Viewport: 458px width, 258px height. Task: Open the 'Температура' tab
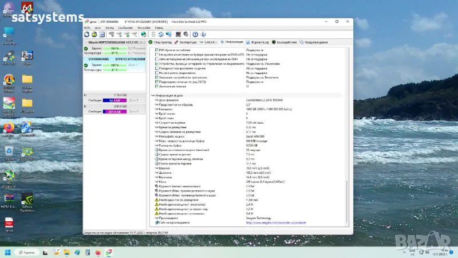click(x=187, y=42)
